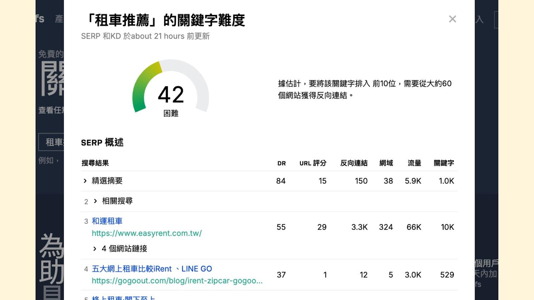Click keywords value 1.0K in 精選摘要 row

[446, 181]
